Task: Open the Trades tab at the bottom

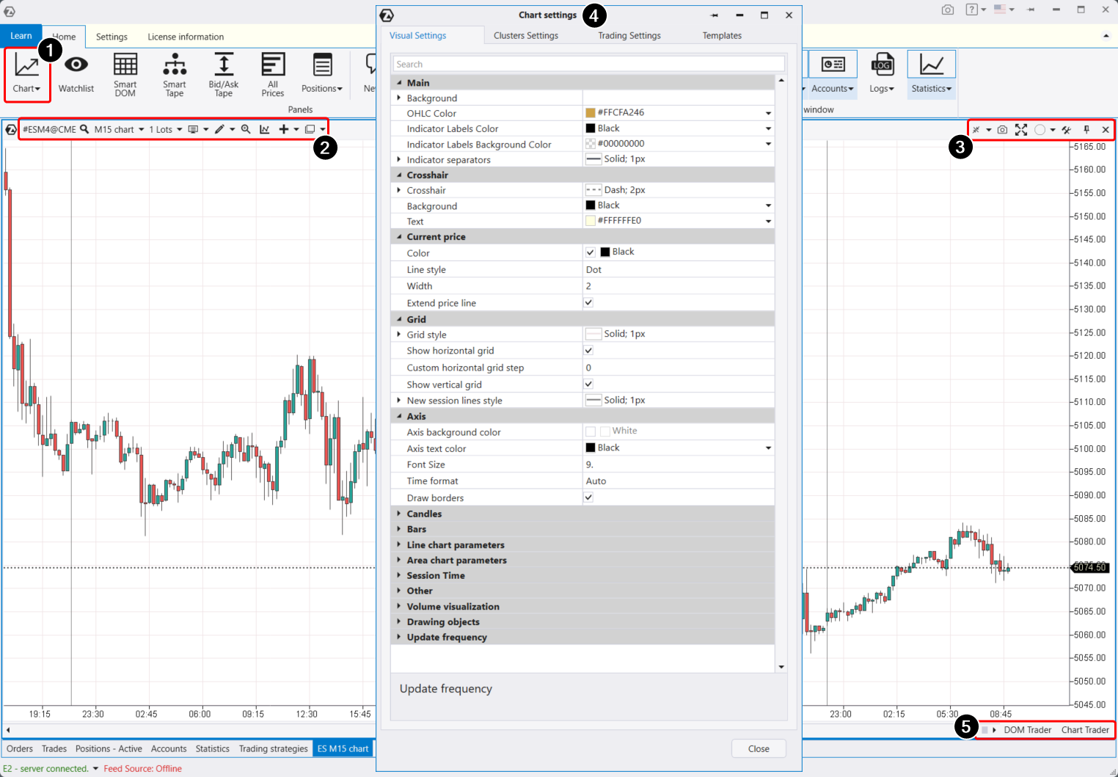Action: pyautogui.click(x=54, y=748)
